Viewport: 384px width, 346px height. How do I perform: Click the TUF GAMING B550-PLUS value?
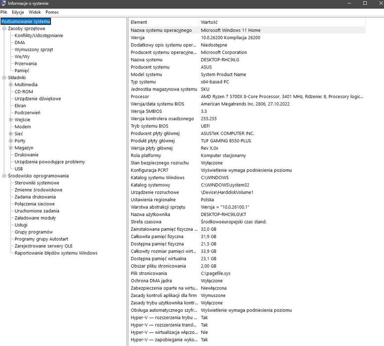(226, 141)
